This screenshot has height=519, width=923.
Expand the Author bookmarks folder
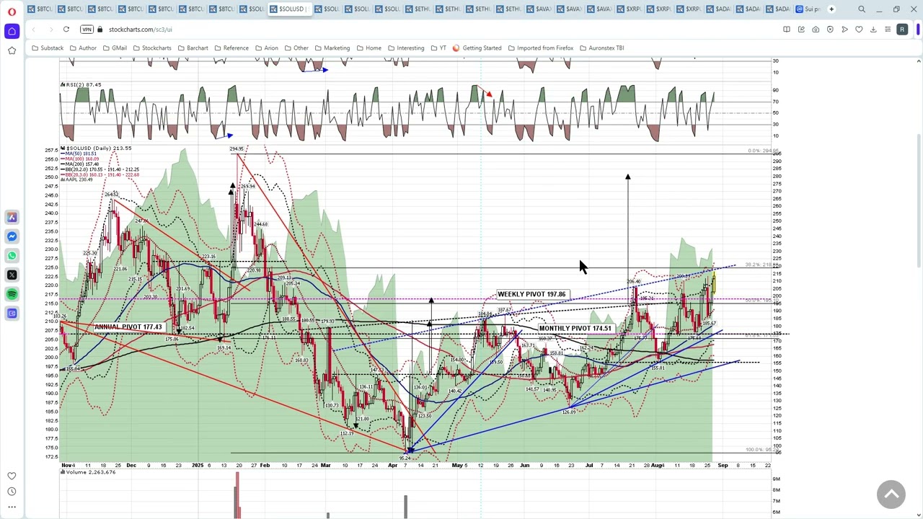[x=83, y=48]
